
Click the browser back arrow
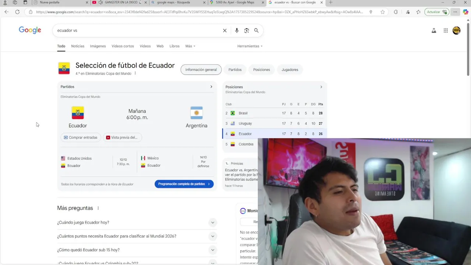pyautogui.click(x=7, y=12)
